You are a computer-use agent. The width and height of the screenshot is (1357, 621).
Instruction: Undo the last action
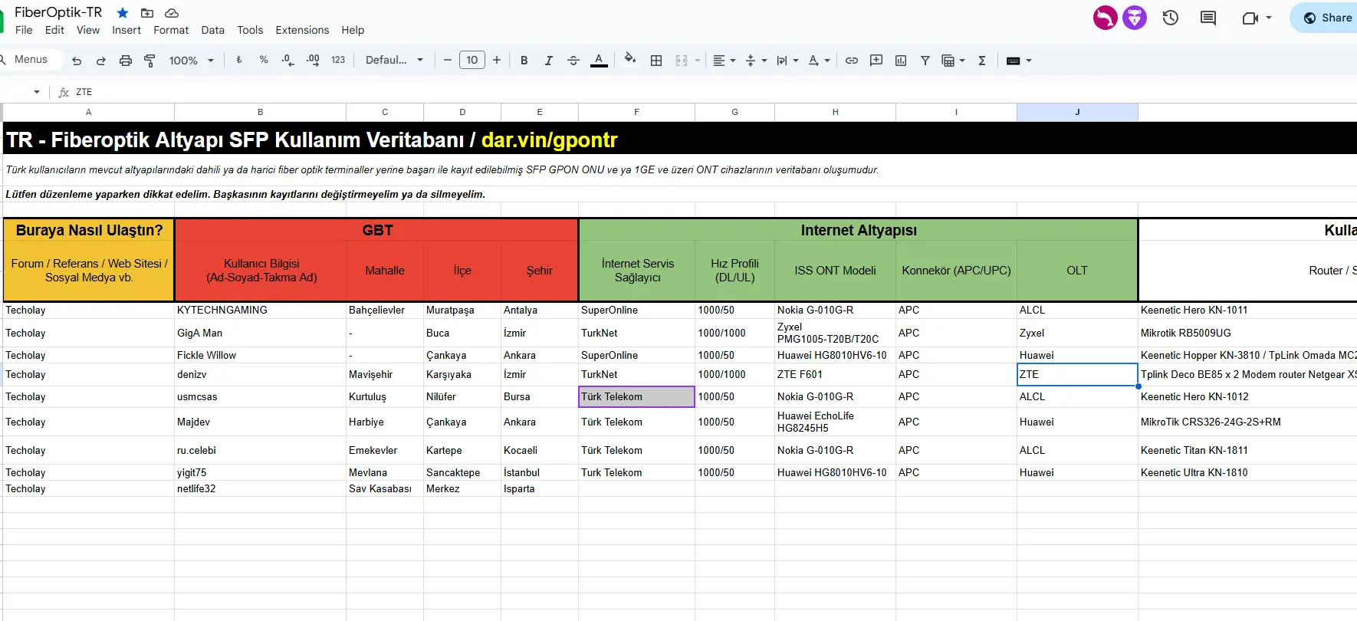[77, 61]
